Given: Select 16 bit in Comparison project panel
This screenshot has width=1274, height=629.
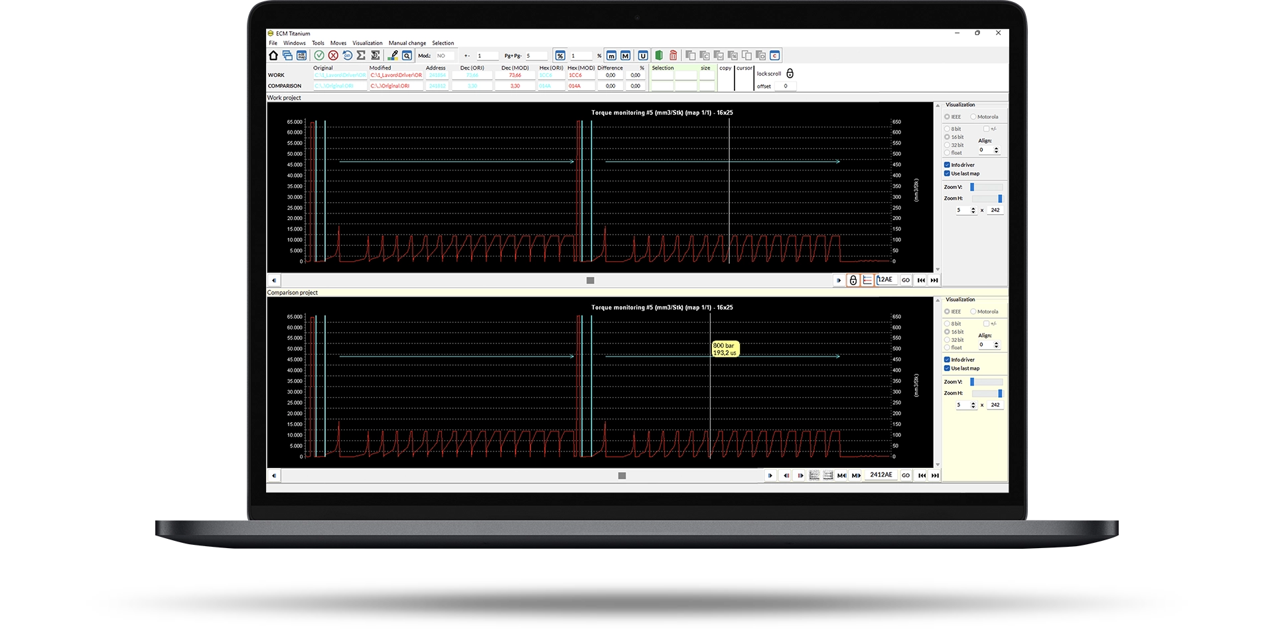Looking at the screenshot, I should 954,332.
